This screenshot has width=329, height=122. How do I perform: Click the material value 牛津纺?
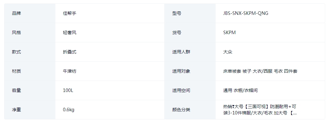(x=69, y=71)
